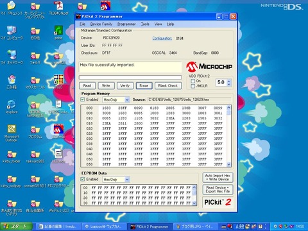Click the Erase button
This screenshot has height=231, width=308.
[144, 86]
